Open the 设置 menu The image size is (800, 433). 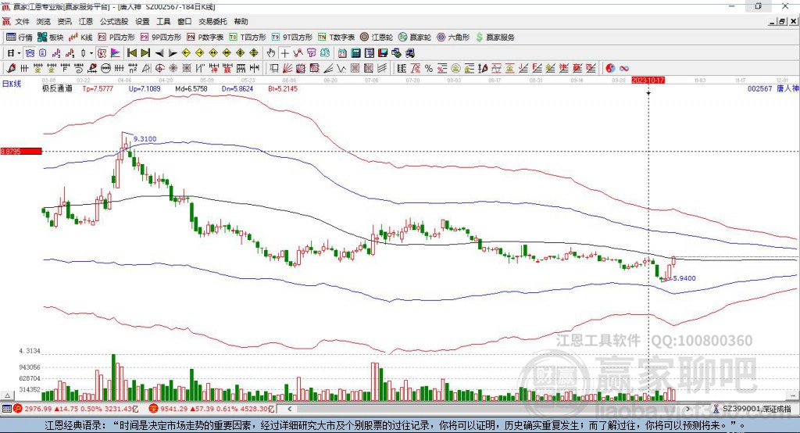[142, 21]
